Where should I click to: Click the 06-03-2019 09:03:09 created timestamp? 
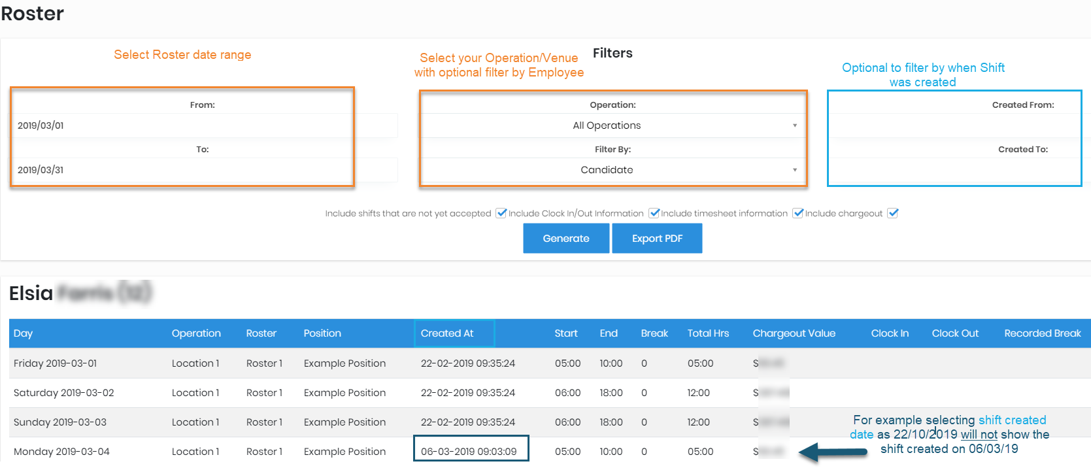coord(469,452)
